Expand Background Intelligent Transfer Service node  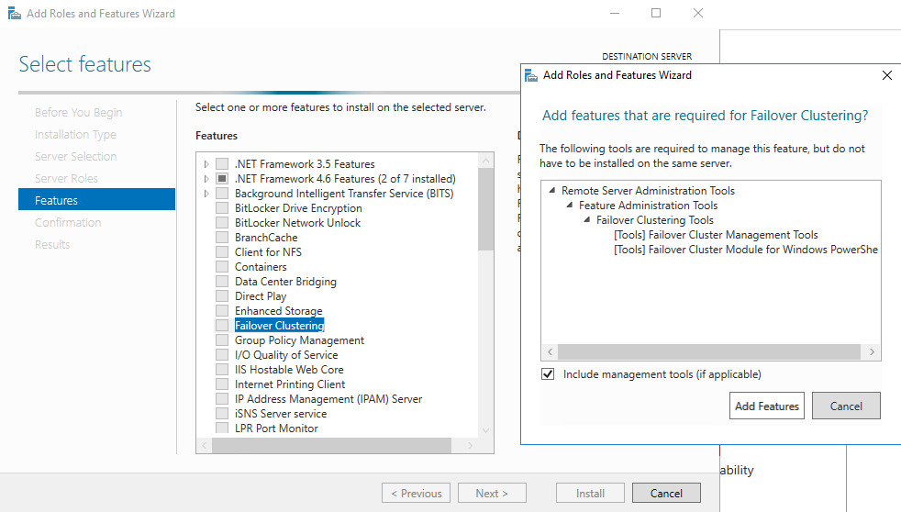tap(206, 193)
